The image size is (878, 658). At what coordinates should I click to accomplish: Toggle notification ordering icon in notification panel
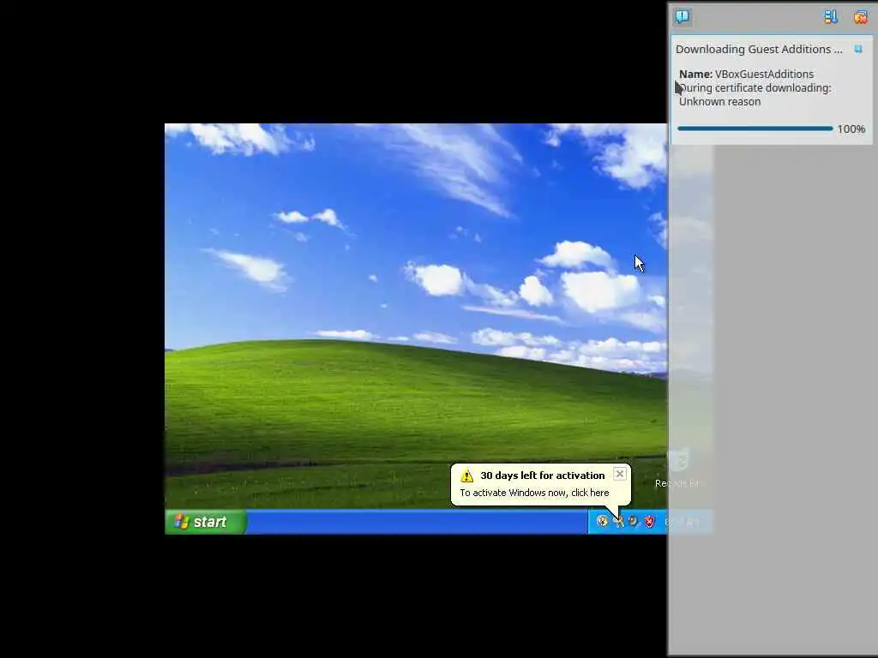[x=830, y=17]
